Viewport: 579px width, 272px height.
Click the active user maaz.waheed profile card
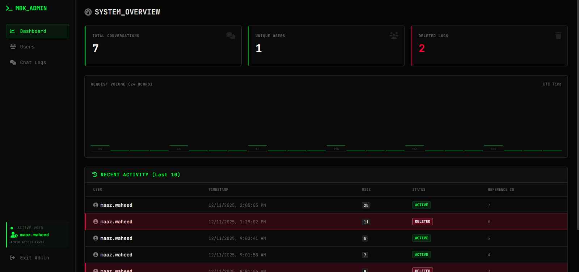[x=37, y=235]
